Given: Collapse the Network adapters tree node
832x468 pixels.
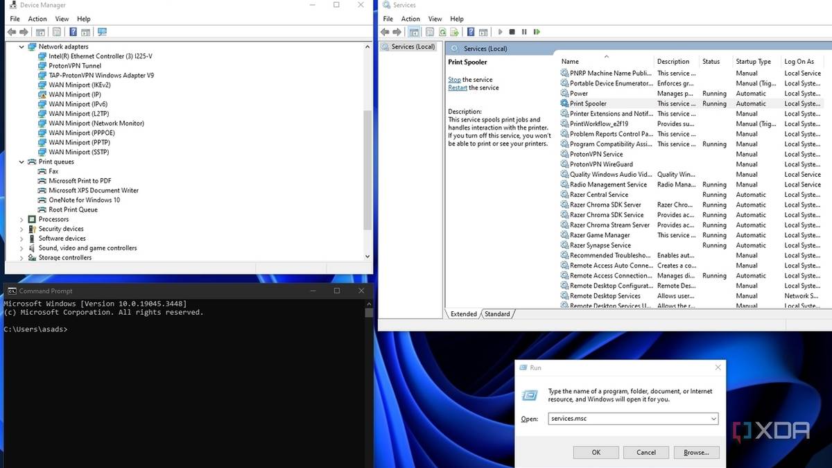Looking at the screenshot, I should (21, 47).
